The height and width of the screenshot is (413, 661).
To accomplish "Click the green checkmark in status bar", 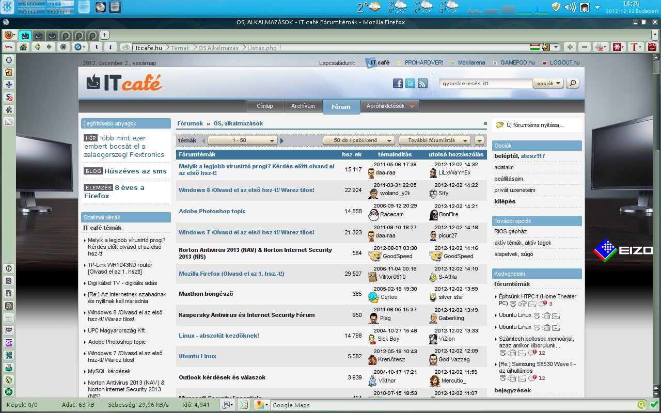I will pyautogui.click(x=654, y=405).
